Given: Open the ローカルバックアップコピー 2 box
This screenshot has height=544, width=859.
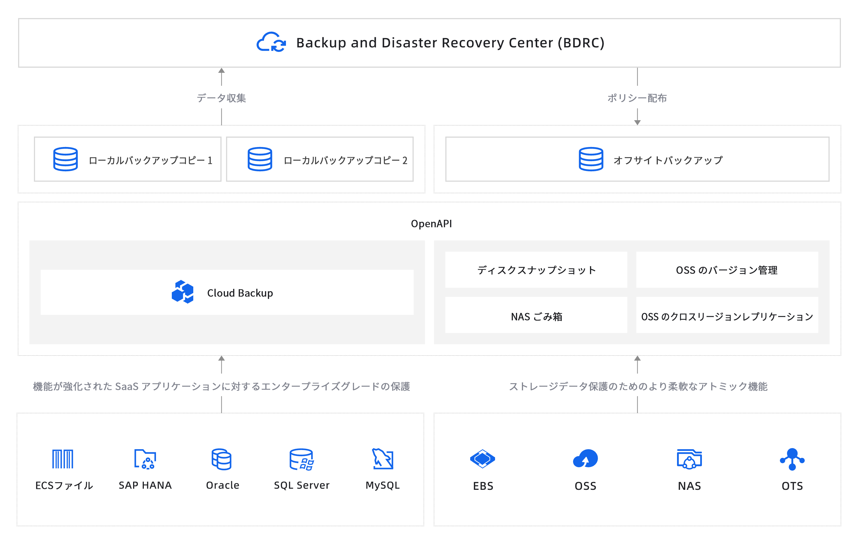Looking at the screenshot, I should click(320, 159).
